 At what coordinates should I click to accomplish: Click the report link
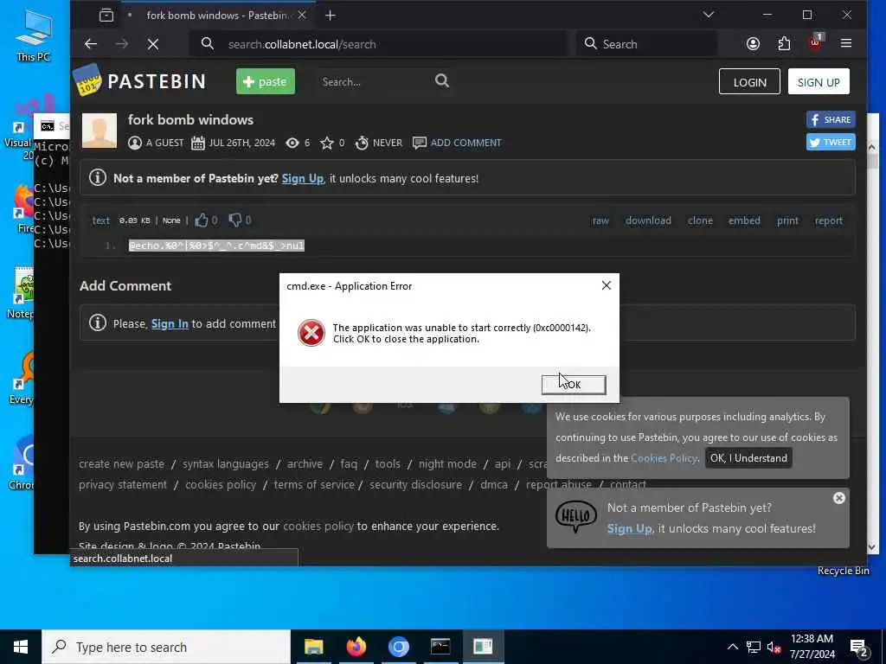click(828, 220)
